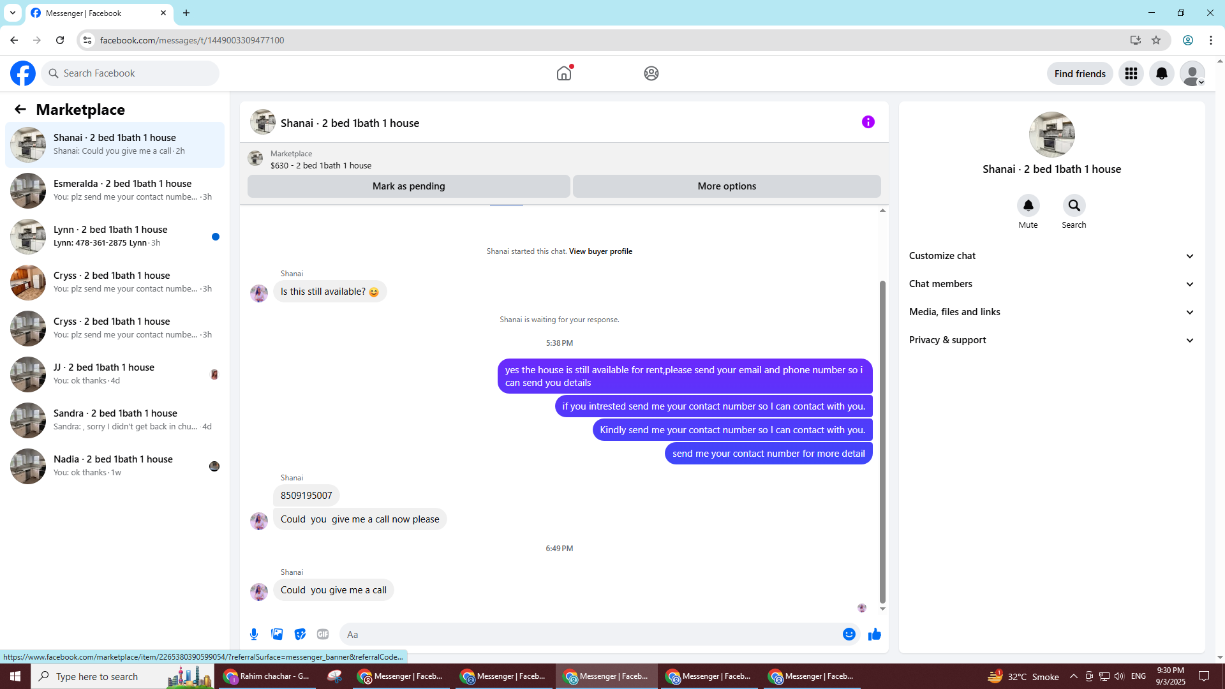This screenshot has height=689, width=1225.
Task: Expand Media, files and links section
Action: (1051, 312)
